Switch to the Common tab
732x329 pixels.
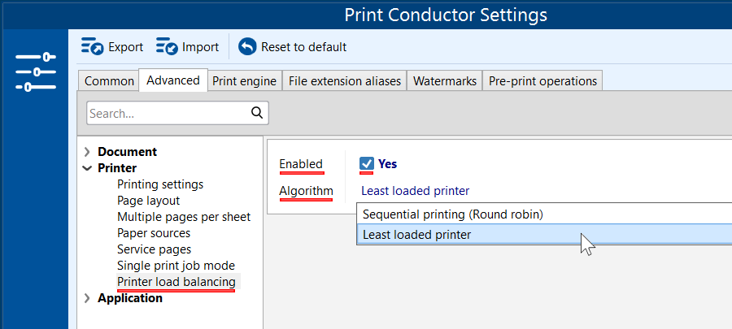click(x=109, y=81)
